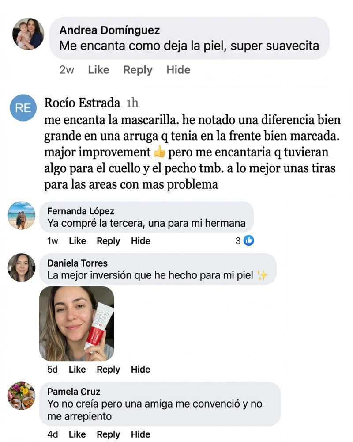The image size is (353, 442).
Task: Open Pamela Cruz's flower profile picture
Action: point(21,396)
